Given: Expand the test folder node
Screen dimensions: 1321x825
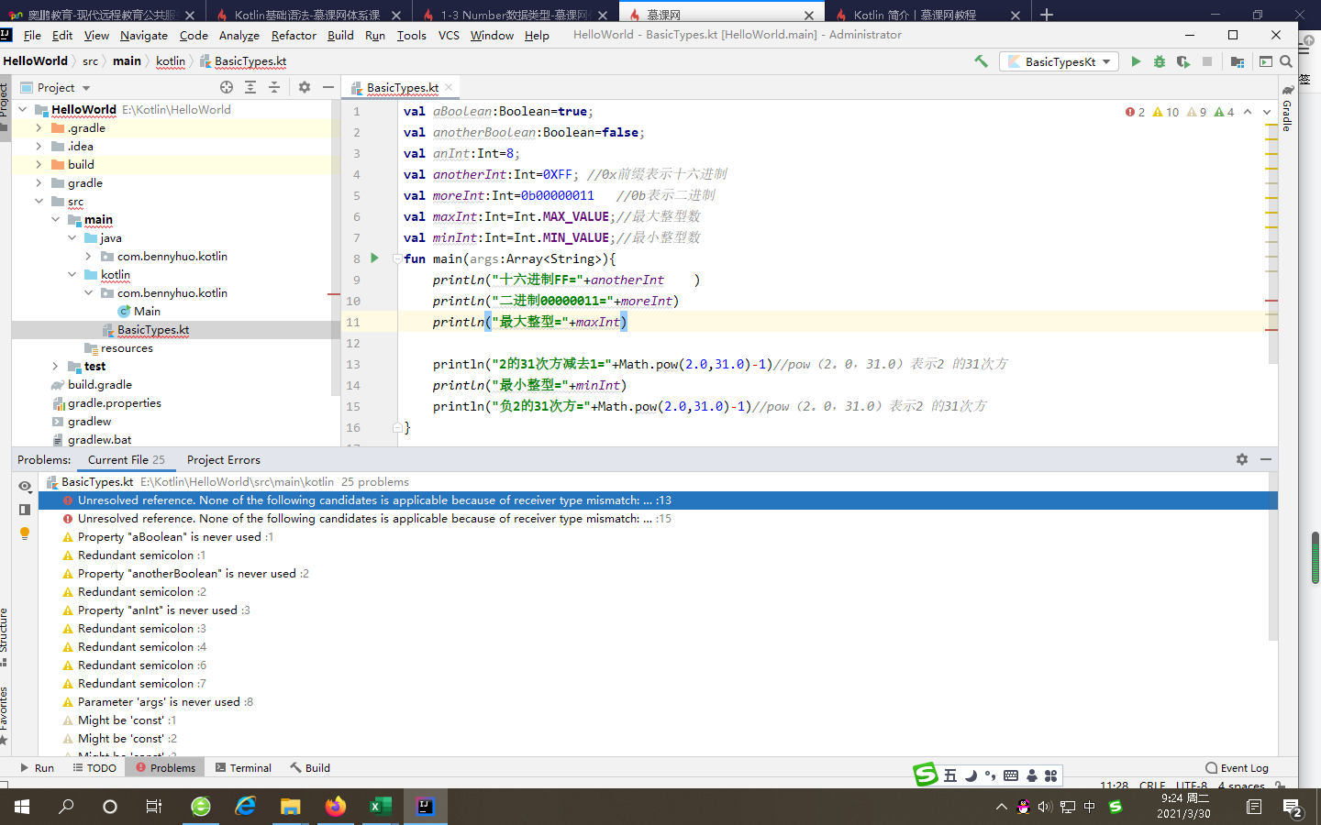Looking at the screenshot, I should pos(55,367).
